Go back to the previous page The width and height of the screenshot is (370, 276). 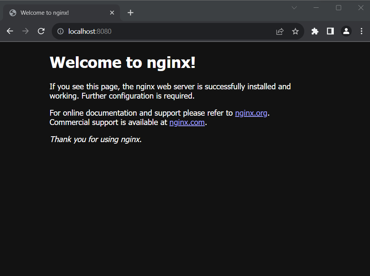10,31
